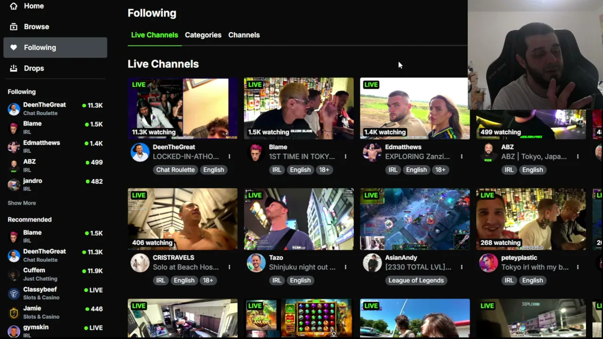Click the '482' viewer count beside jandro
Viewport: 603px width, 339px height.
pos(97,181)
